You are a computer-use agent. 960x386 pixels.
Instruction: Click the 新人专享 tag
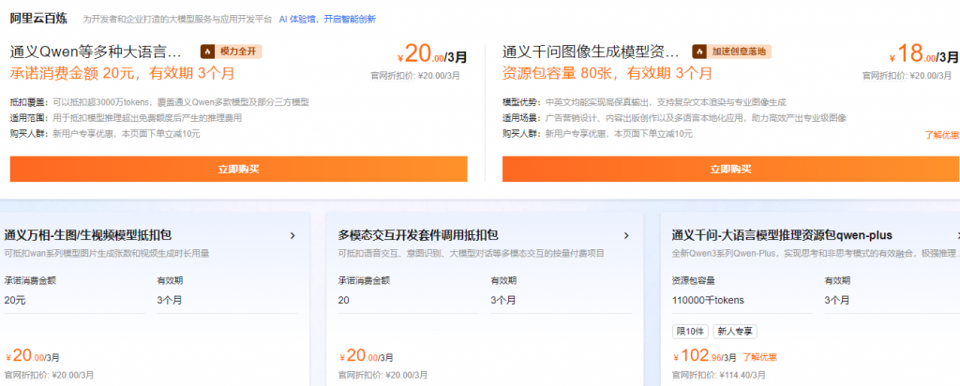tap(737, 331)
